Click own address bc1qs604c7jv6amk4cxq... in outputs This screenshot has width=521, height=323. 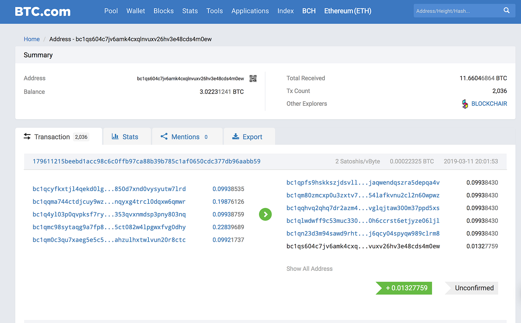(x=363, y=246)
